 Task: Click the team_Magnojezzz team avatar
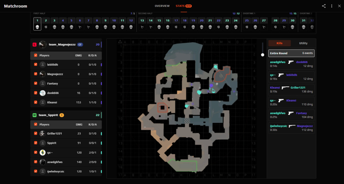43,44
